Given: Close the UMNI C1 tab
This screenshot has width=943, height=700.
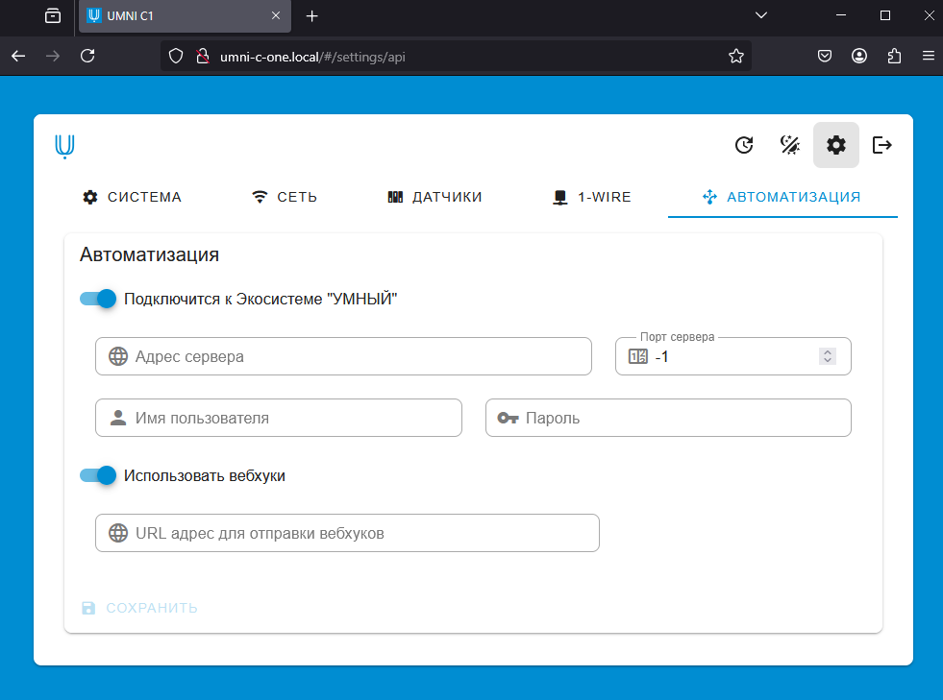Looking at the screenshot, I should point(276,15).
